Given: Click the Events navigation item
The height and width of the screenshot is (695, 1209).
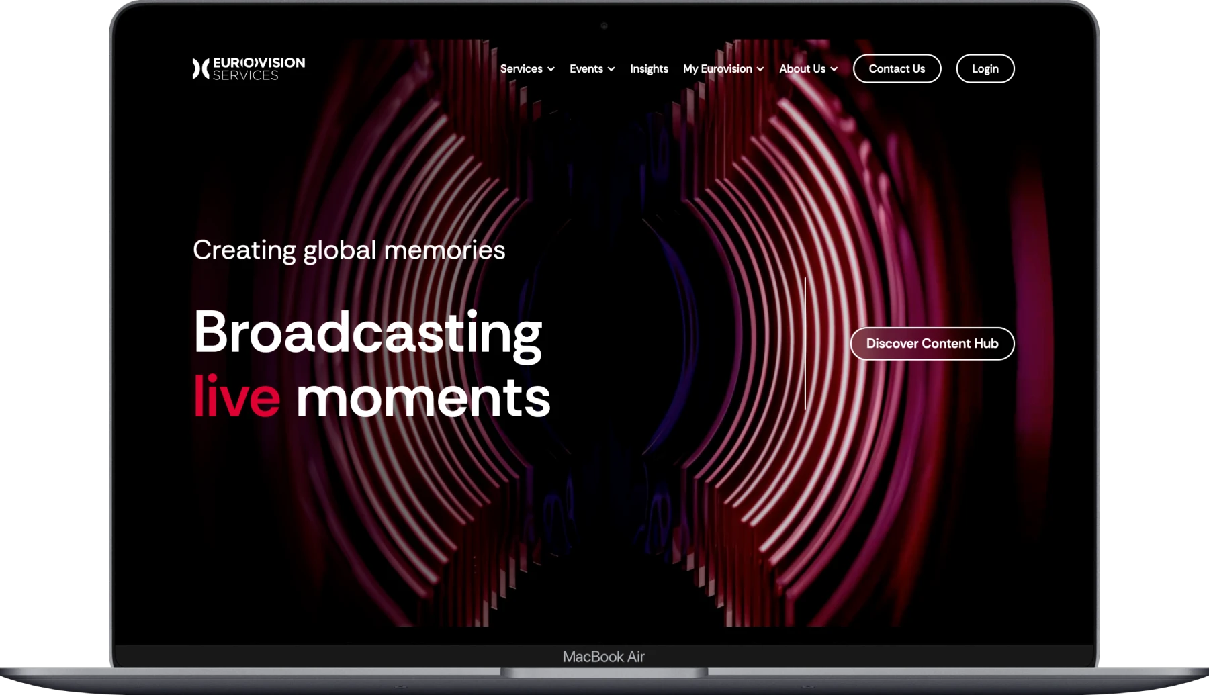Looking at the screenshot, I should click(586, 68).
